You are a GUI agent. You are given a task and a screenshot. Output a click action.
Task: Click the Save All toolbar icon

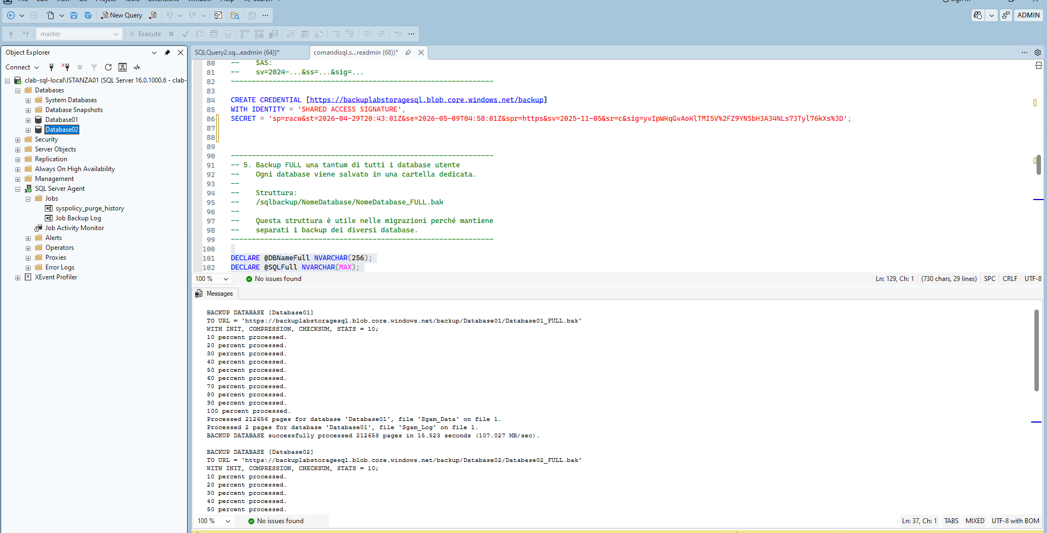(88, 15)
